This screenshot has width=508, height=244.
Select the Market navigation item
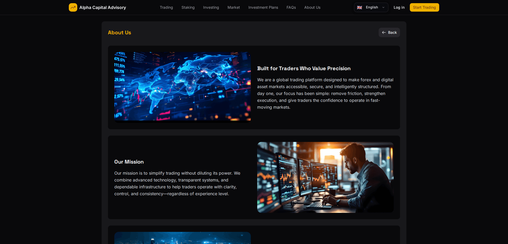234,7
